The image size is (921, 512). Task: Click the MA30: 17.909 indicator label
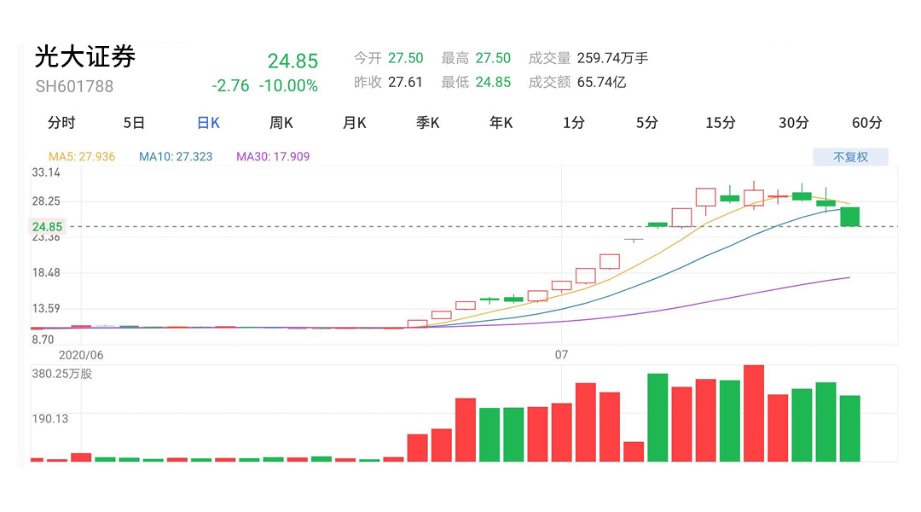pos(273,156)
